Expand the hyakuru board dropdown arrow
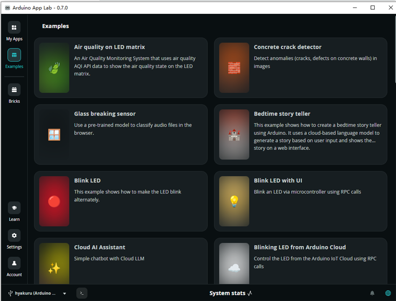Image resolution: width=396 pixels, height=301 pixels. coord(65,293)
